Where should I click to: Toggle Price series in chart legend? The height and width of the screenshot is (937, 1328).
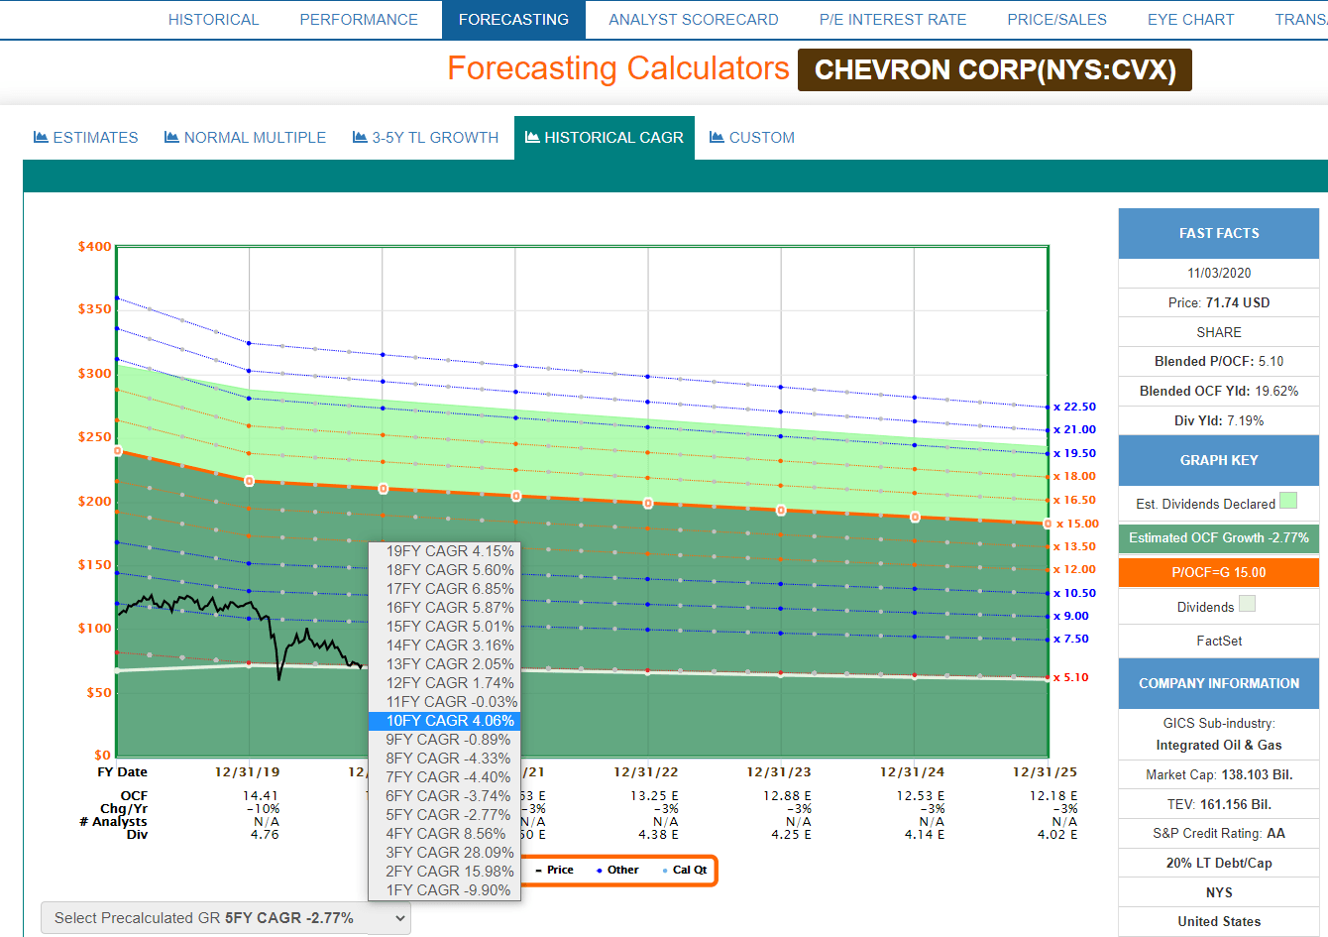click(554, 870)
